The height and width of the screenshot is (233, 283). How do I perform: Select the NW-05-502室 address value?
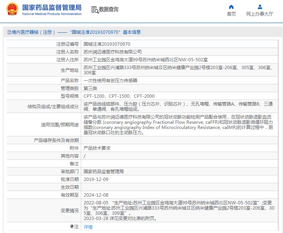pyautogui.click(x=146, y=59)
